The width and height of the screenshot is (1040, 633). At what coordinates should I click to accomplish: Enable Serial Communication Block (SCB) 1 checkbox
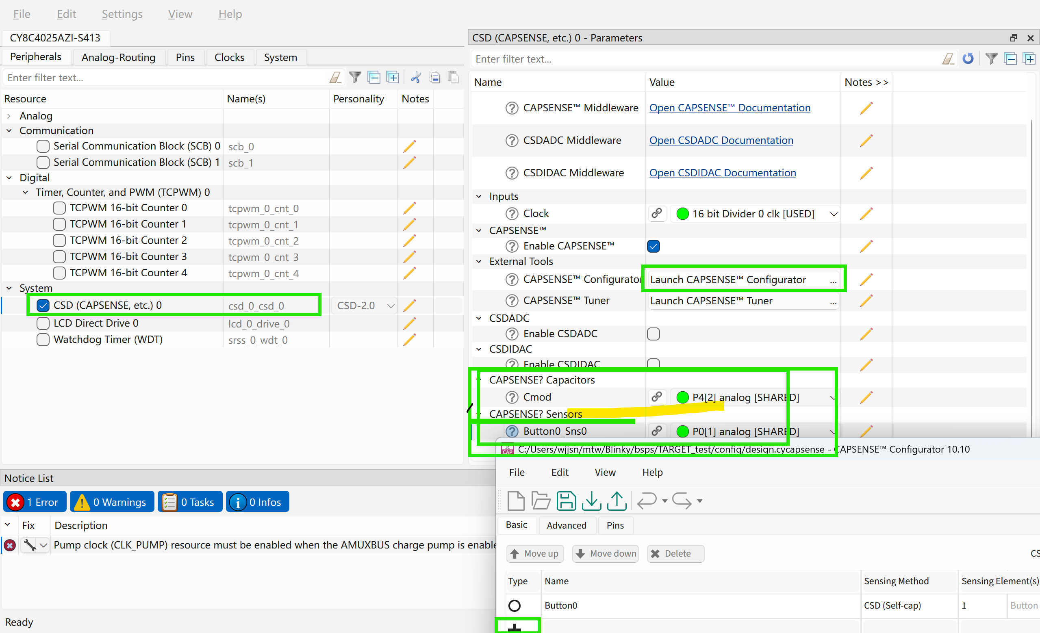pyautogui.click(x=43, y=163)
